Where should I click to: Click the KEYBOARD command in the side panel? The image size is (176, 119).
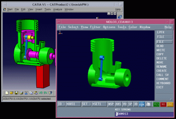(163, 83)
